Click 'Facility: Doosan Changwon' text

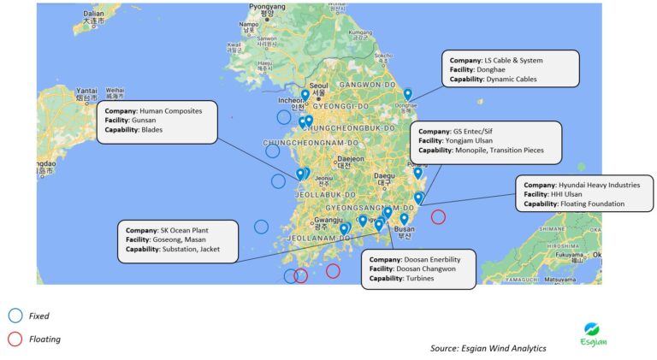click(x=412, y=269)
